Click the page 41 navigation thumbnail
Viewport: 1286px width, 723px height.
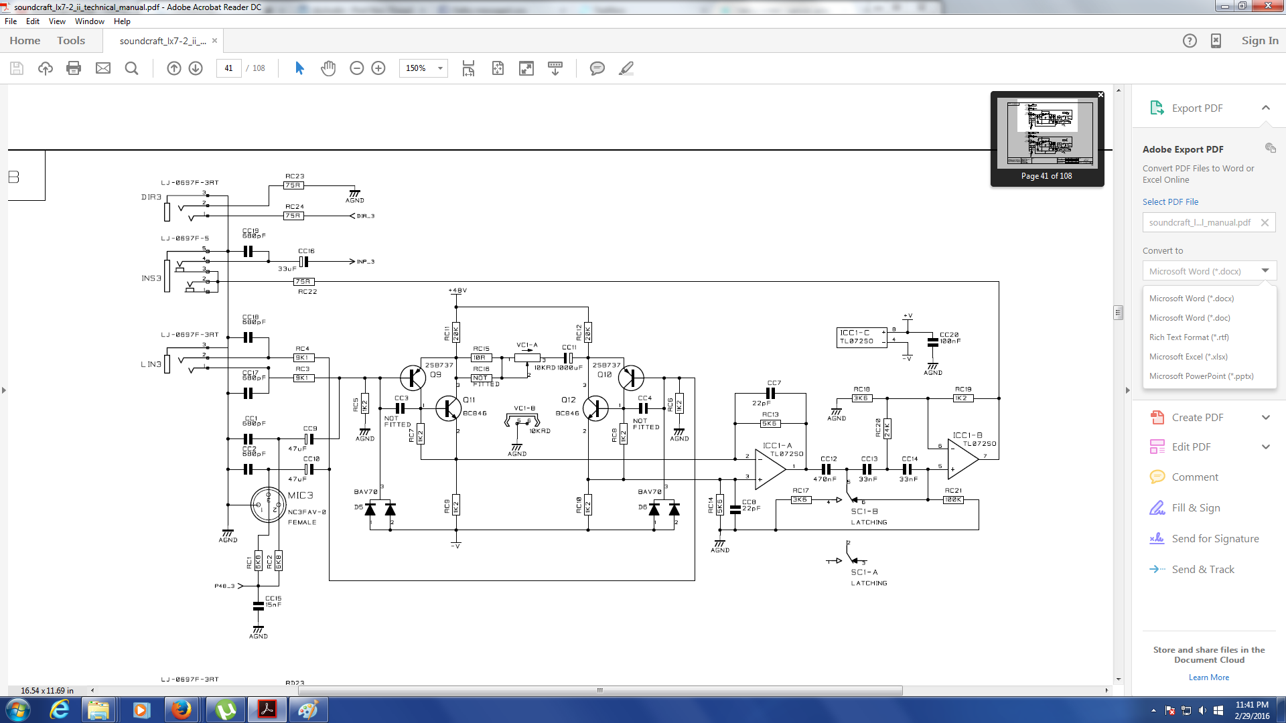pos(1047,133)
